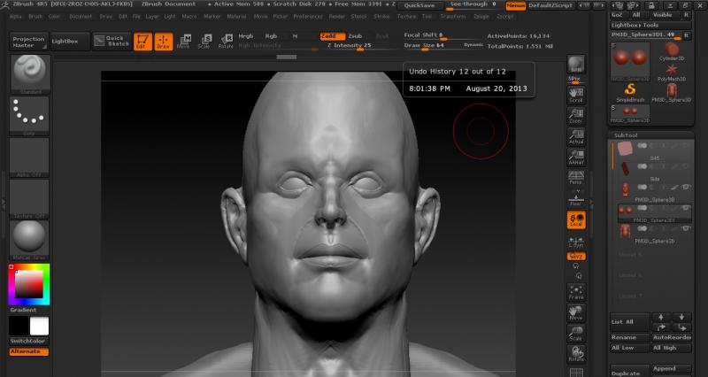Click the All Low button
708x377 pixels.
coord(630,348)
